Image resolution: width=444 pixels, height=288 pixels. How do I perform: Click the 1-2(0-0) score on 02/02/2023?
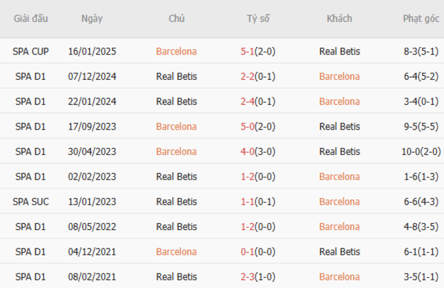[x=258, y=177]
